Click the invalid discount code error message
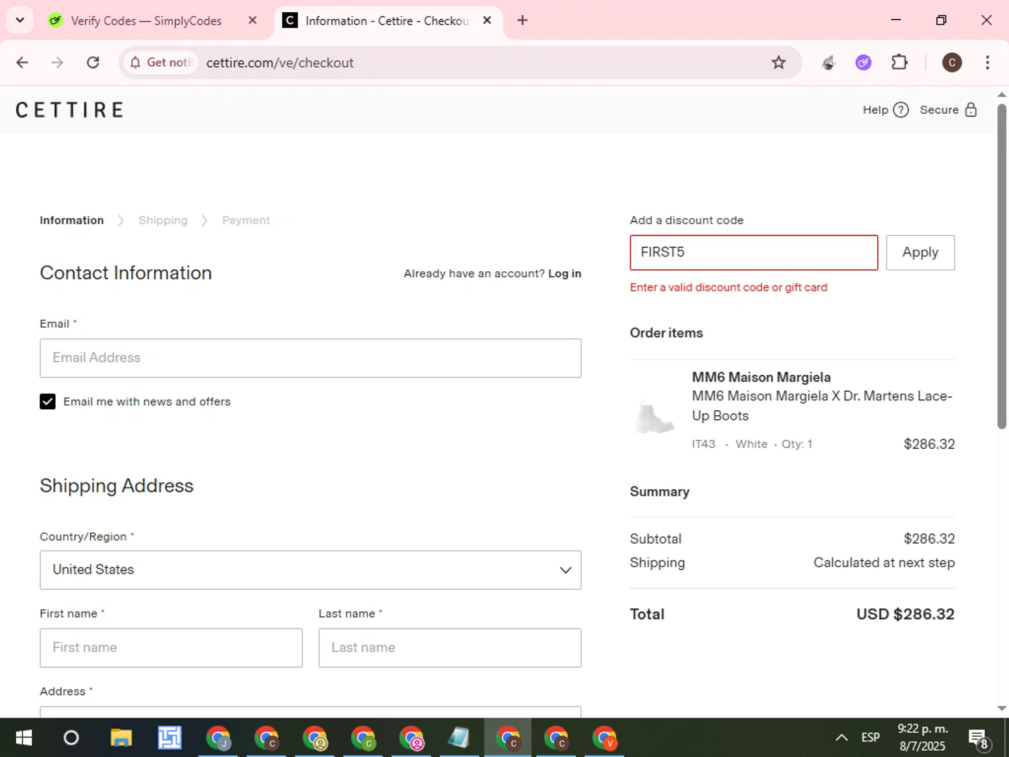 (x=728, y=287)
